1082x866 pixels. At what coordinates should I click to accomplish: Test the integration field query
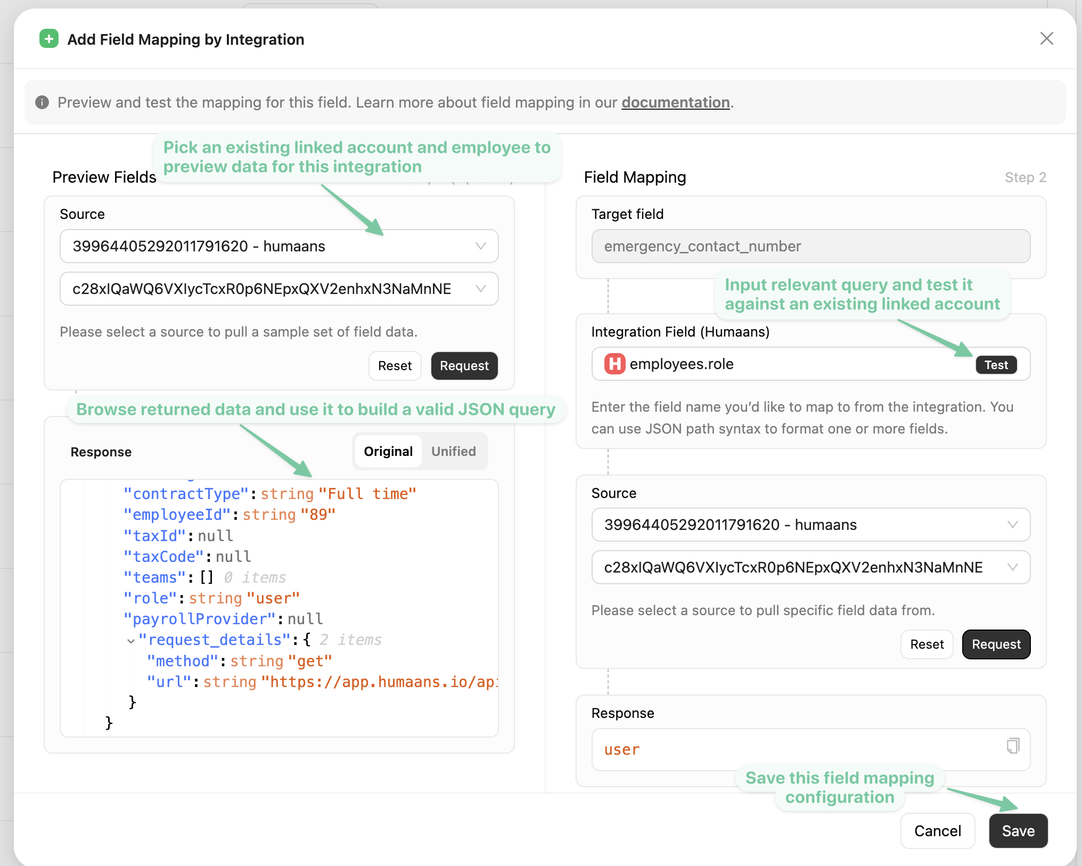pos(996,365)
